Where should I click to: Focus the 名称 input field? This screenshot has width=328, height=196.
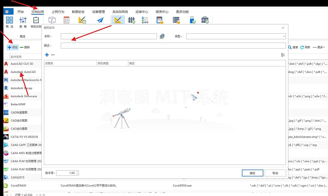109,36
